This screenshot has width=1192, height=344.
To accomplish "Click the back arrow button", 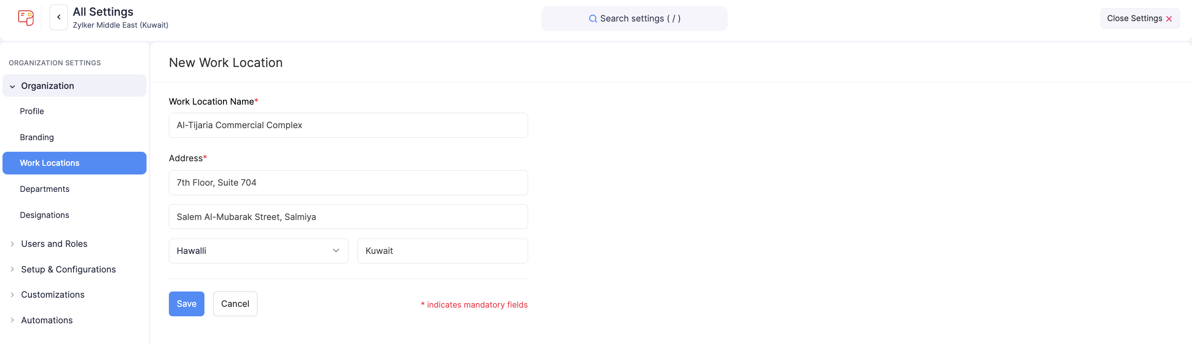I will [59, 17].
